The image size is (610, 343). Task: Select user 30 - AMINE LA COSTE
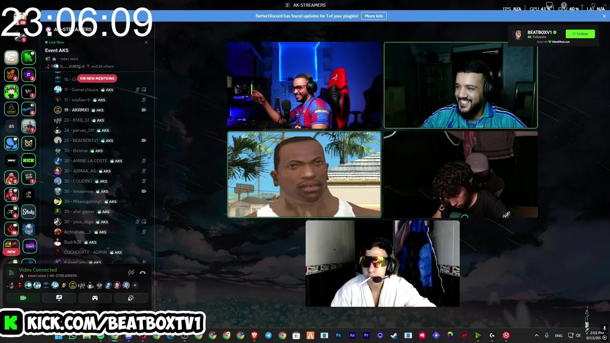(x=100, y=161)
